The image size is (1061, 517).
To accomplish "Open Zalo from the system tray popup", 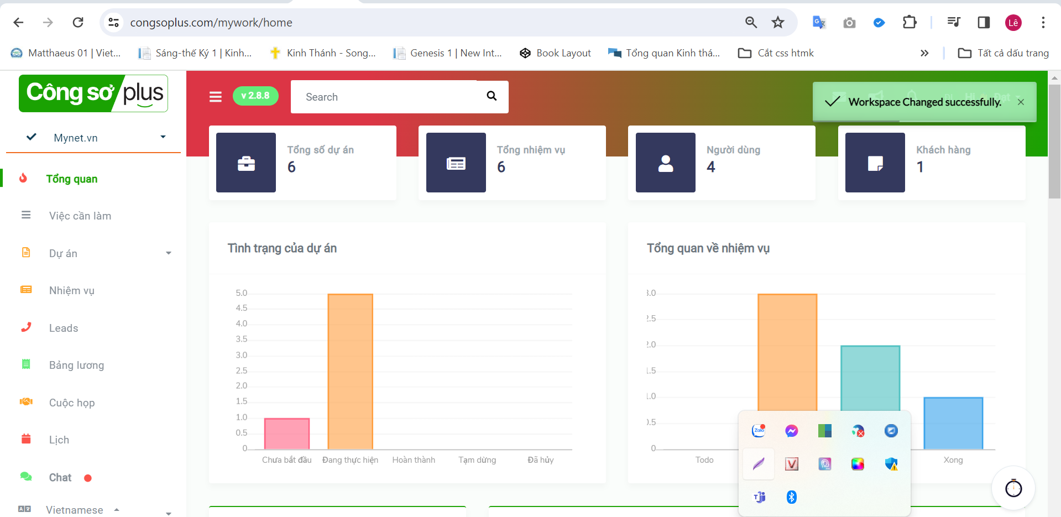I will [759, 431].
